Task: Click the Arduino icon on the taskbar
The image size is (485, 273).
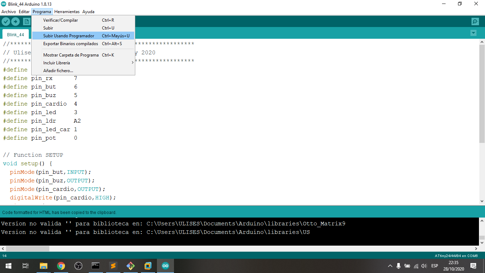Action: point(165,266)
